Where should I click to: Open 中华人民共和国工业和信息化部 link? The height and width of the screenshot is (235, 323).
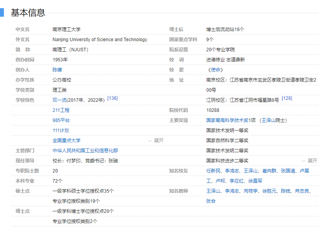click(x=85, y=151)
